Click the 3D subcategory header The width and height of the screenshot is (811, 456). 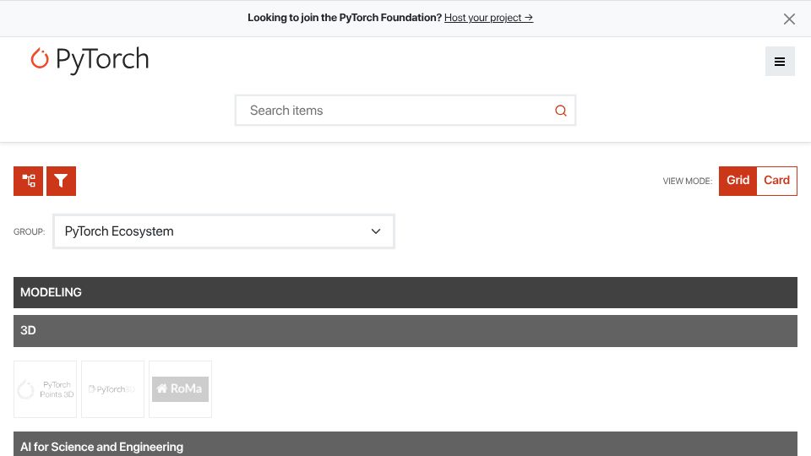405,331
